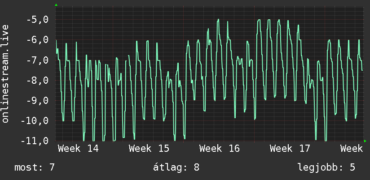Click the "Week 16" axis label
Image resolution: width=370 pixels, height=180 pixels.
click(220, 149)
